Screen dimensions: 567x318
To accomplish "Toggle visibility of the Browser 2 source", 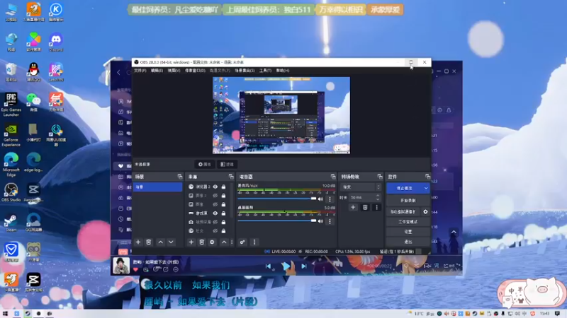I will 215,187.
